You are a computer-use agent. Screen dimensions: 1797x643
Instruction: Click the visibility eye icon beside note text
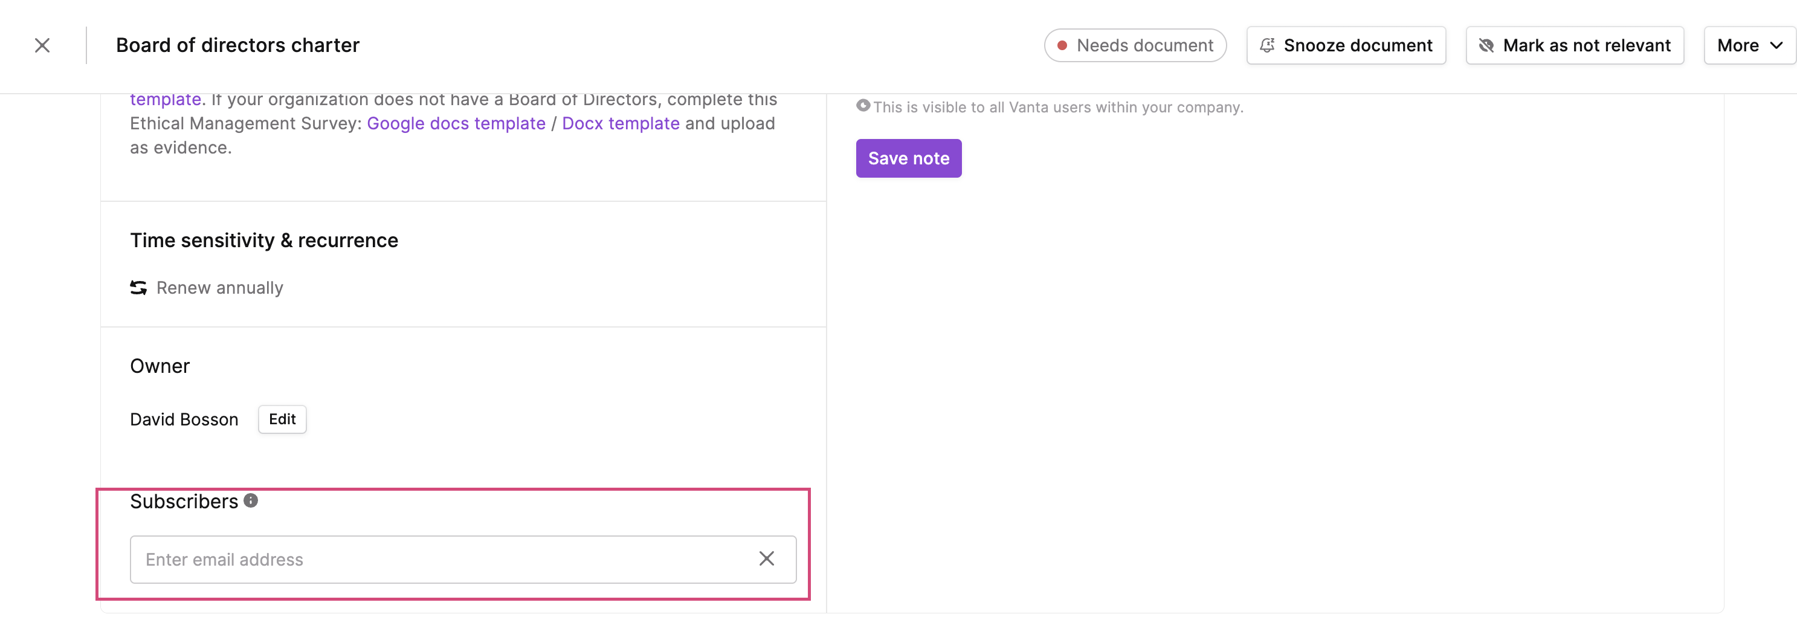863,106
